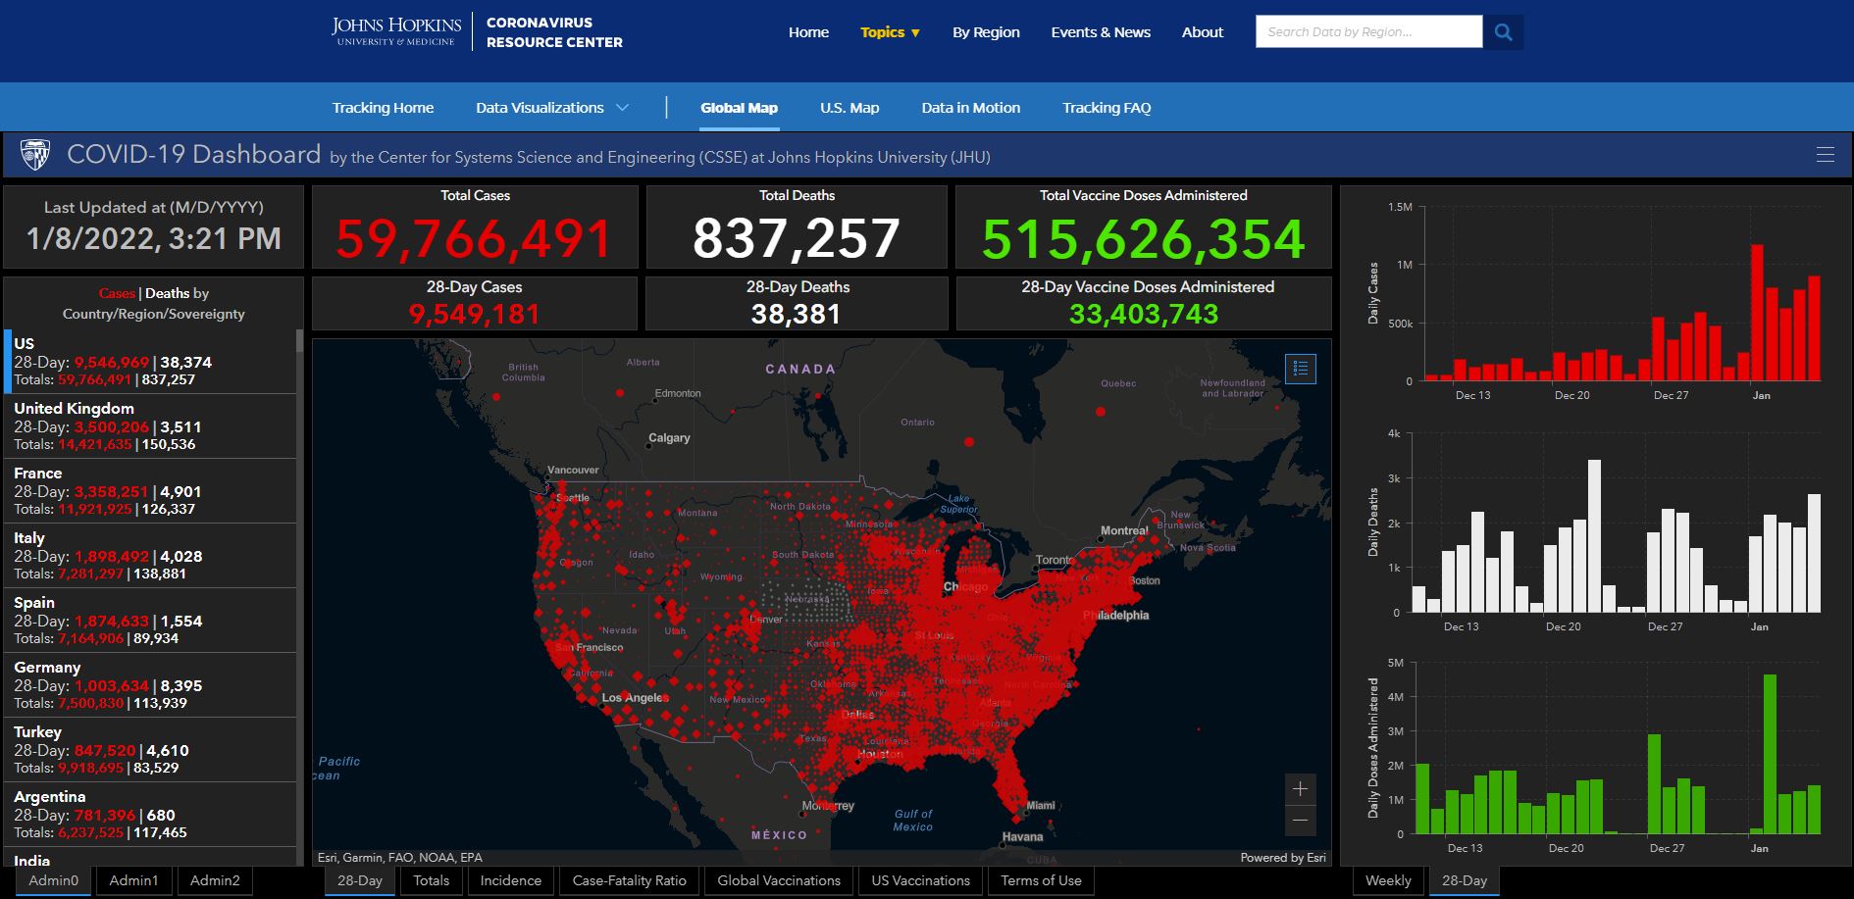Select the charts 28-Day tab
Screen dimensions: 1854x899
[x=1465, y=880]
